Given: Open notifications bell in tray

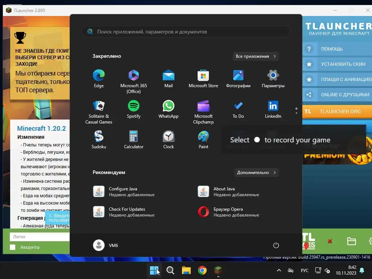Looking at the screenshot, I should (362, 270).
